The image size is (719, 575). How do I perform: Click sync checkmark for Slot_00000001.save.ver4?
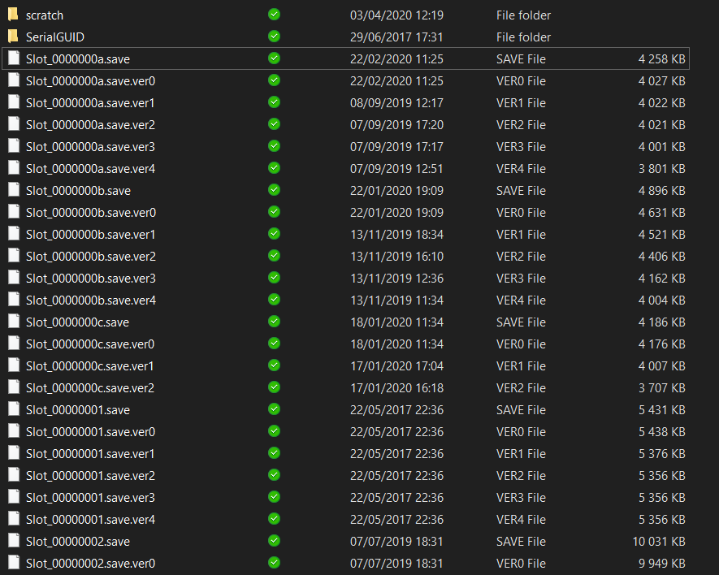click(x=275, y=519)
